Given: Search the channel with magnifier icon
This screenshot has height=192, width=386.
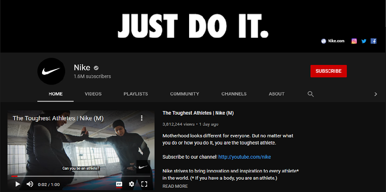Looking at the screenshot, I should [x=311, y=94].
